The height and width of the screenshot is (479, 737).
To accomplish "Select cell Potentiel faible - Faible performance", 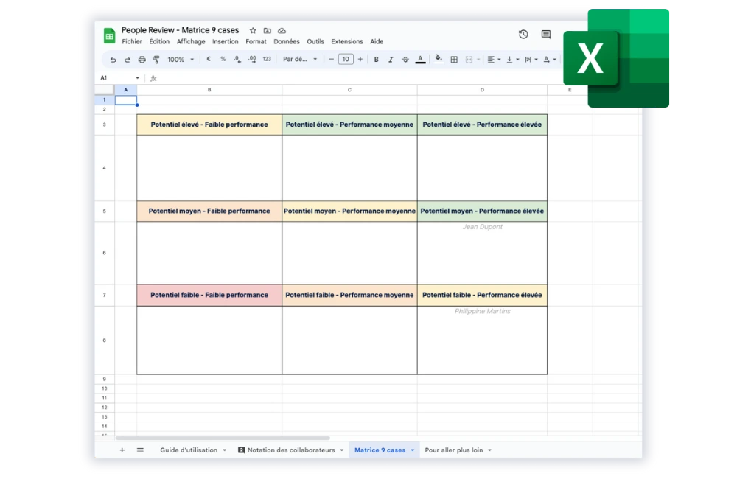I will point(209,295).
